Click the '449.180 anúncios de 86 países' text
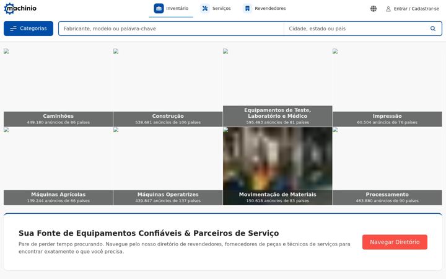The width and height of the screenshot is (446, 279). pos(58,122)
